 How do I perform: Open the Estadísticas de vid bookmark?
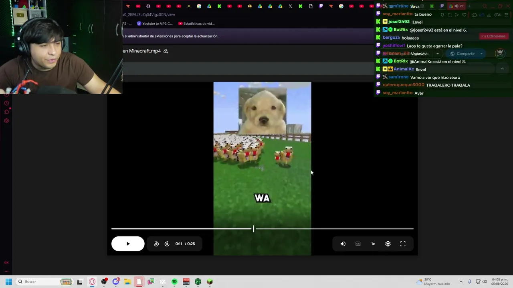[x=196, y=24]
